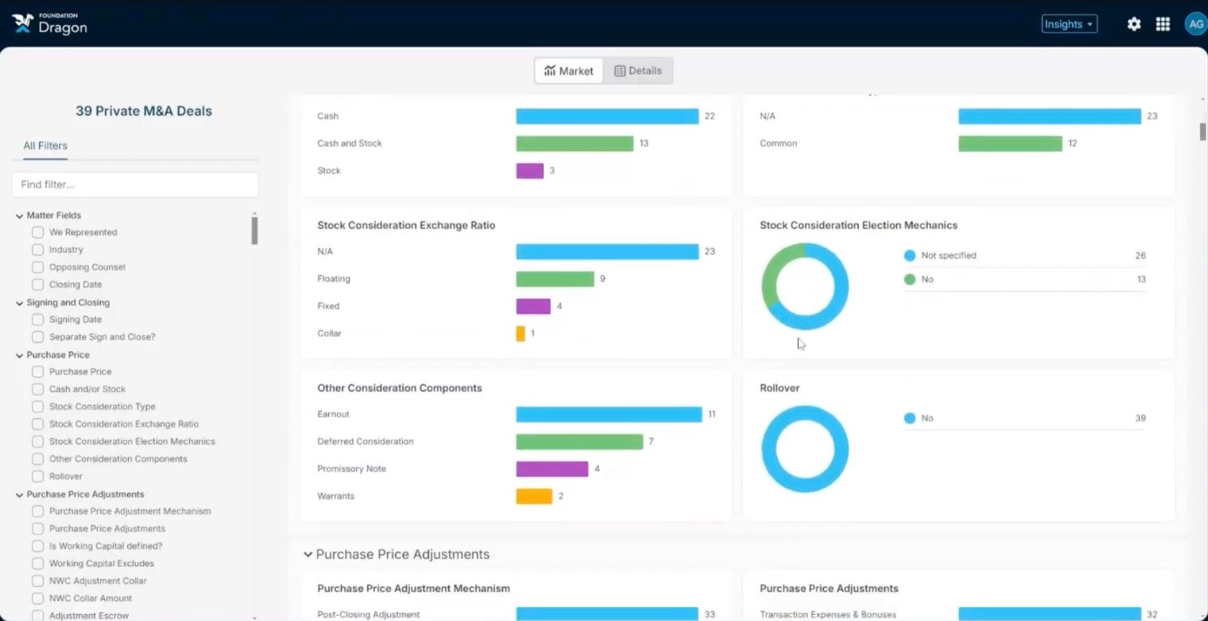Viewport: 1208px width, 621px height.
Task: Click the green Floating bar
Action: coord(555,278)
